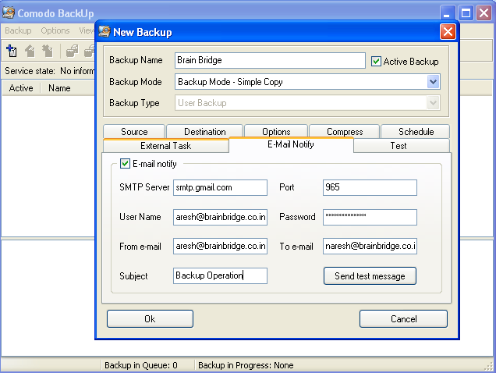Switch to the Test tab
The width and height of the screenshot is (496, 373).
399,146
